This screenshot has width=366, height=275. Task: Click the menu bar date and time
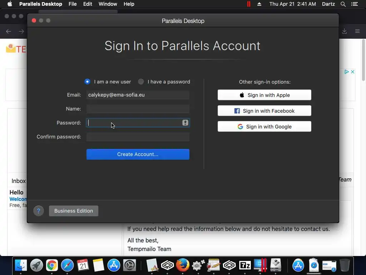pyautogui.click(x=292, y=4)
